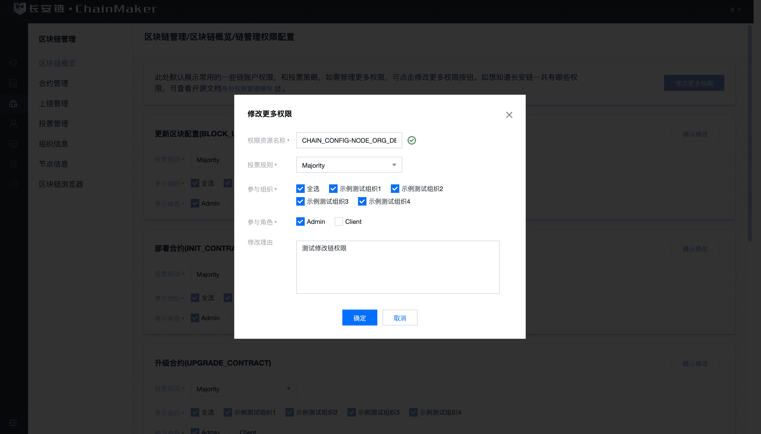761x434 pixels.
Task: Toggle the 全选 checkbox in the dialog
Action: pos(300,189)
